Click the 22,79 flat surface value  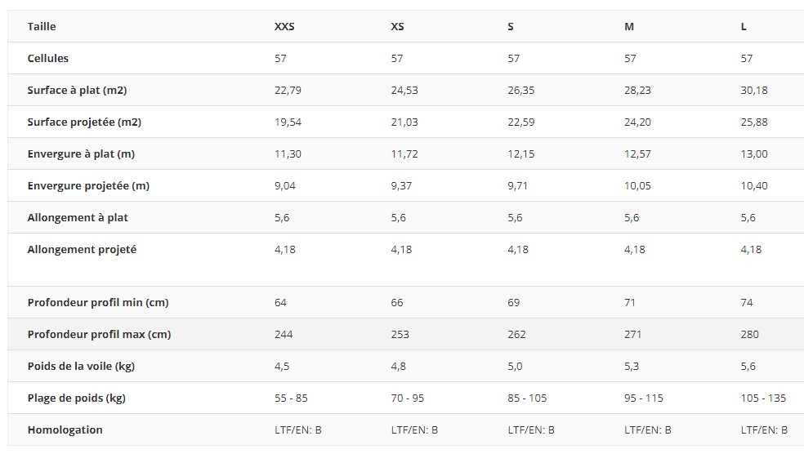click(288, 91)
